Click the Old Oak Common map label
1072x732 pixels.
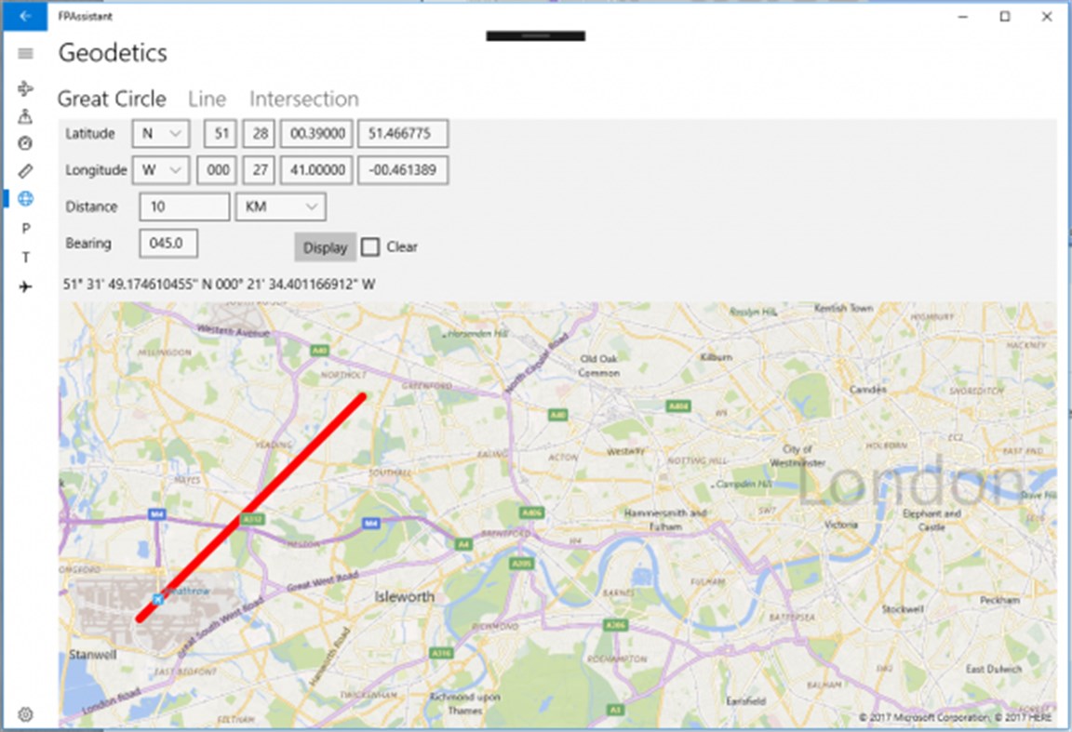pyautogui.click(x=599, y=366)
